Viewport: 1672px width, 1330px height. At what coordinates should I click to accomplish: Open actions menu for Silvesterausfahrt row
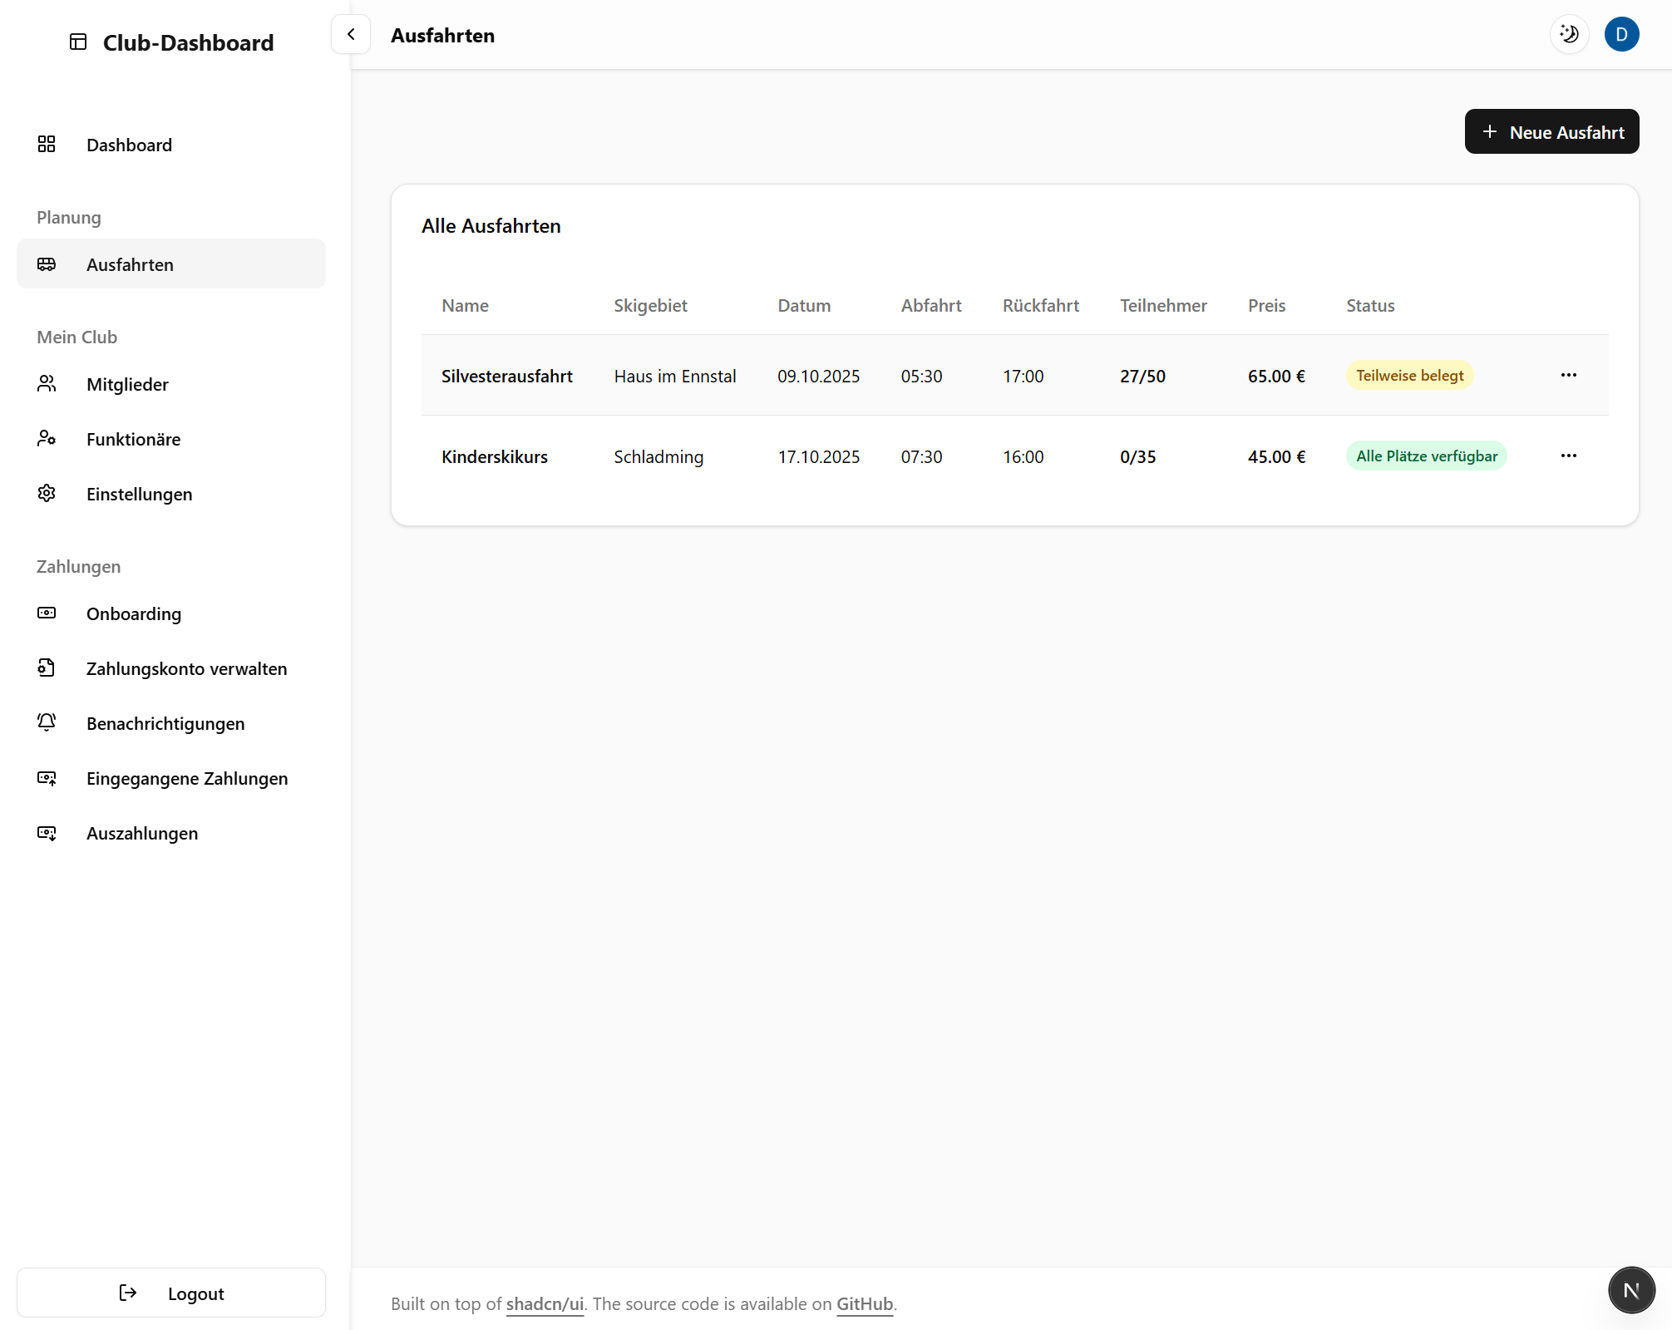tap(1568, 376)
